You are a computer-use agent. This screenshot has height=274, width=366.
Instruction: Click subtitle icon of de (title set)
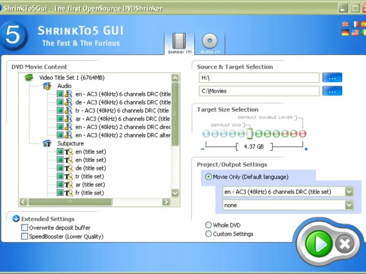68,168
